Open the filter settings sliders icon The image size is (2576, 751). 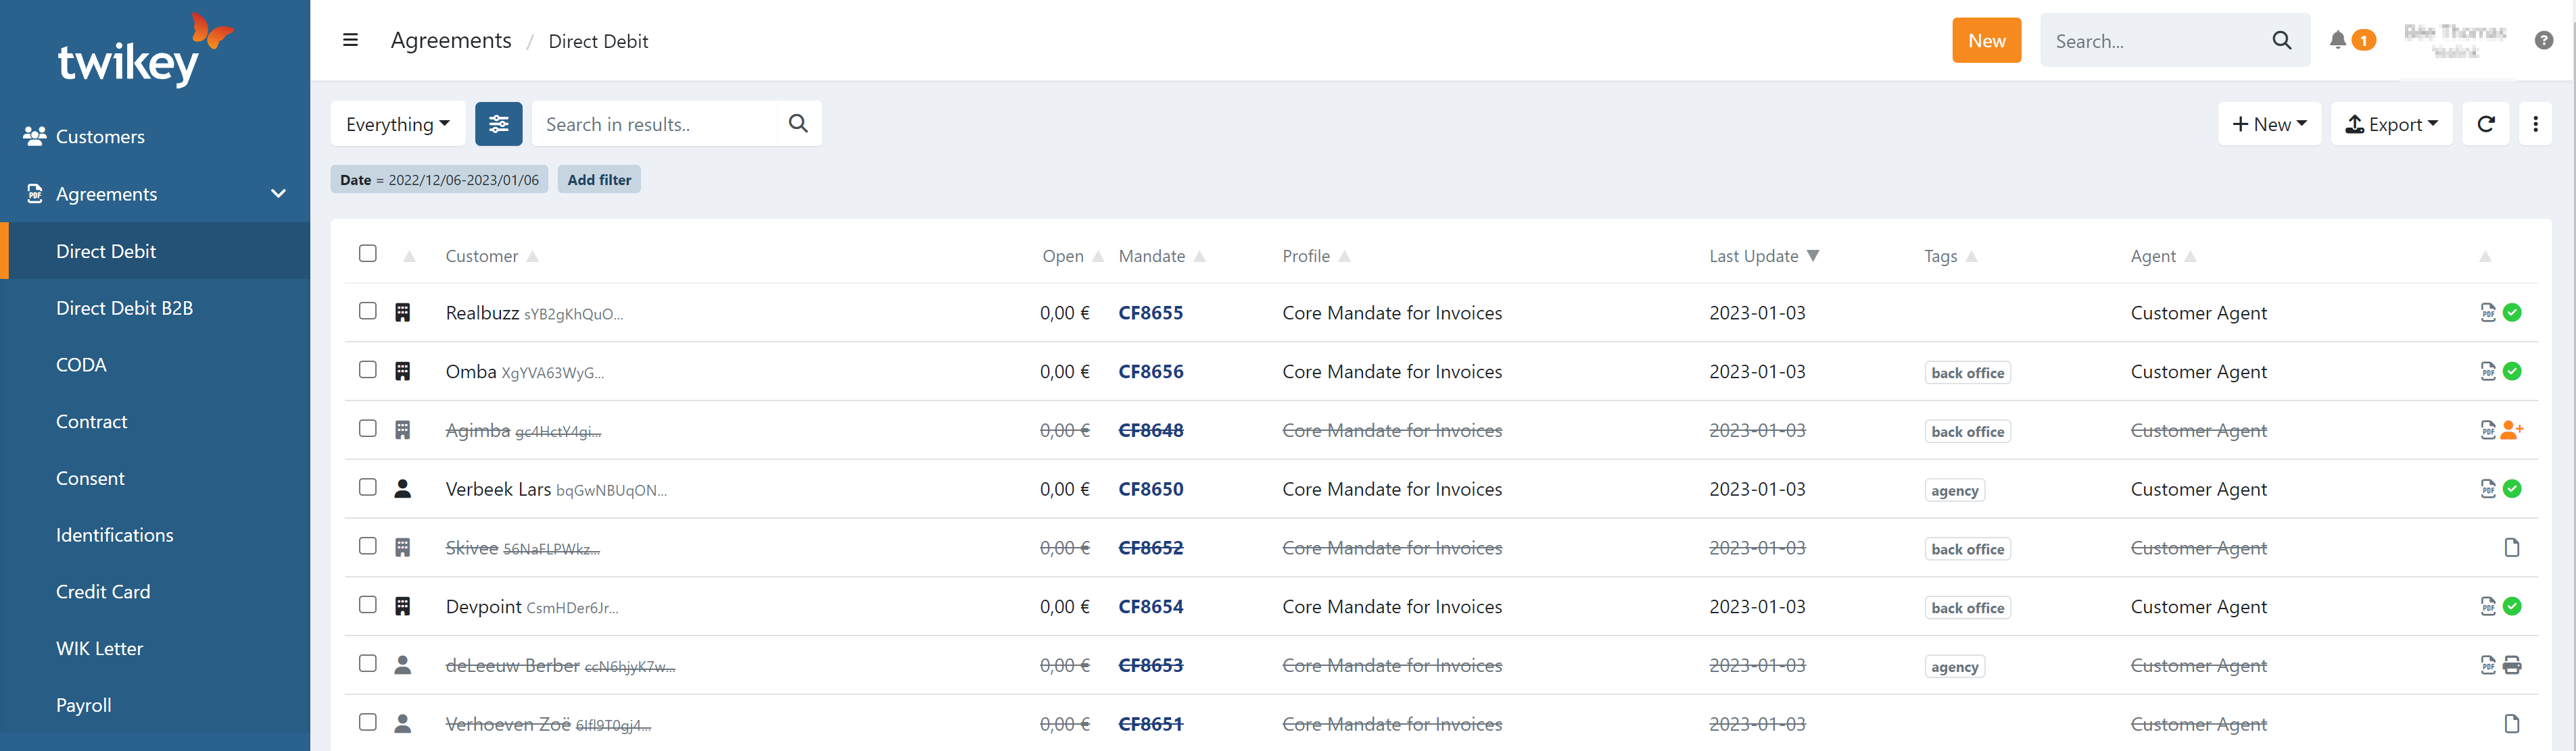(498, 124)
